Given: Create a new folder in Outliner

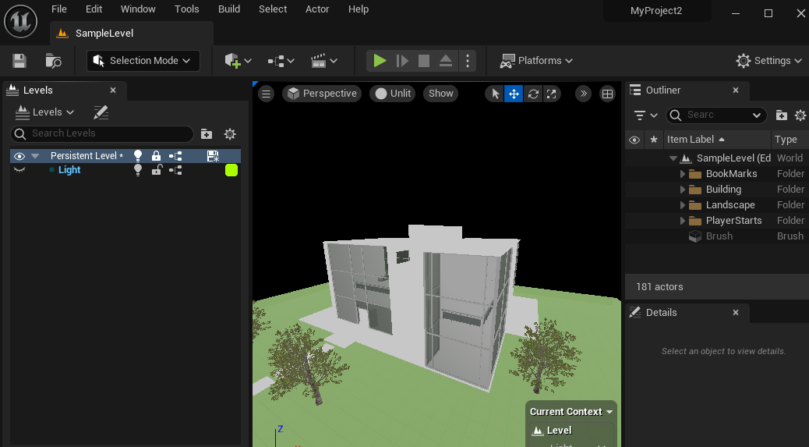Looking at the screenshot, I should [782, 115].
